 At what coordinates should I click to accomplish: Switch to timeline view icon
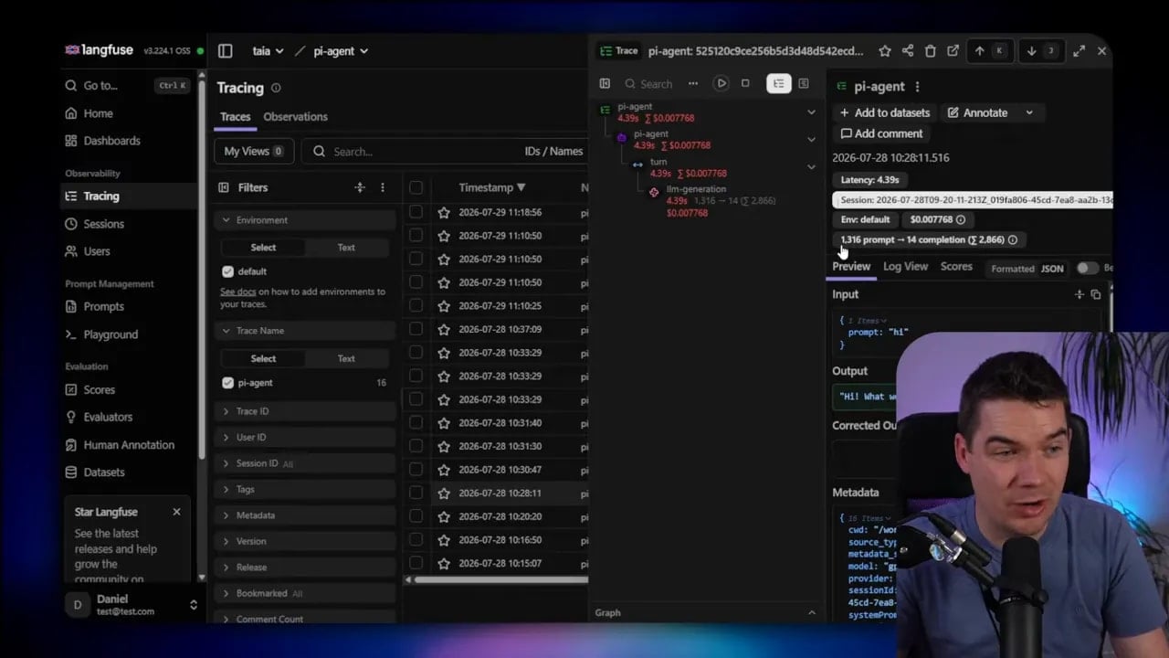point(804,83)
